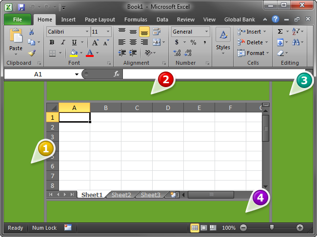Toggle Bottom Align (highlighted)
Viewport: 317px width, 237px height.
[x=144, y=32]
